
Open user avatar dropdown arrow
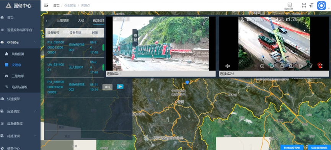(x=329, y=8)
